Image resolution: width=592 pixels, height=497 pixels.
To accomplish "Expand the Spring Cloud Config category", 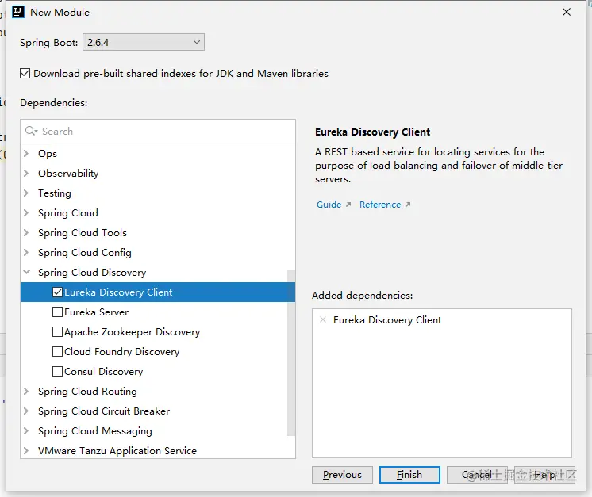I will pyautogui.click(x=26, y=252).
